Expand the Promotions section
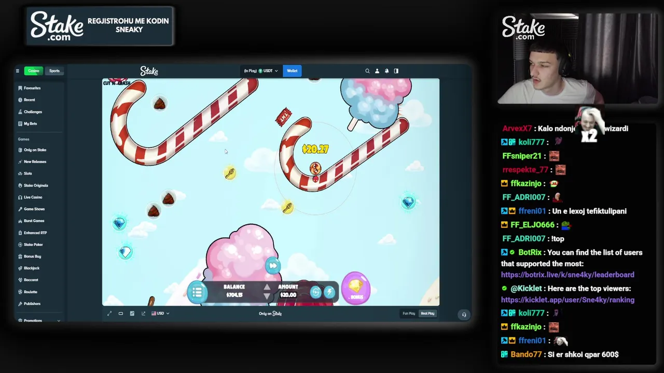 [39, 321]
